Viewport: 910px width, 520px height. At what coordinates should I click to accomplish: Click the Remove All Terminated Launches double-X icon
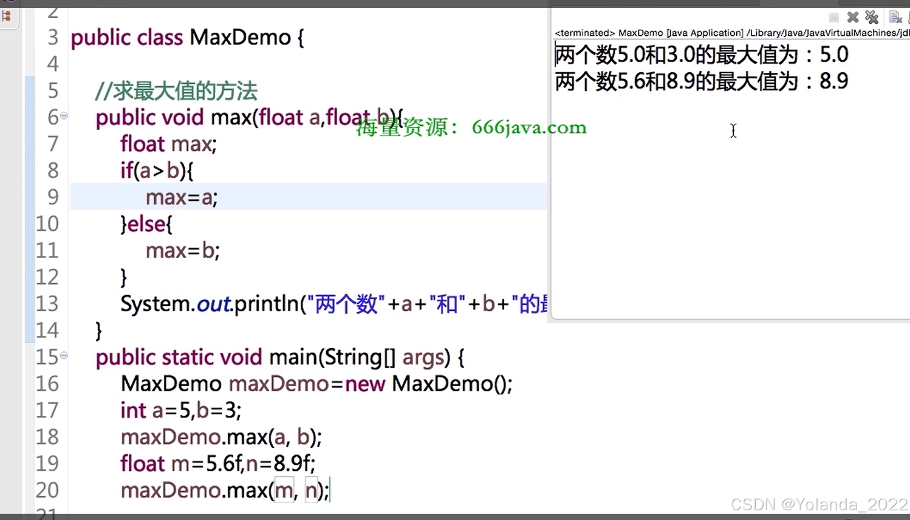pos(872,18)
